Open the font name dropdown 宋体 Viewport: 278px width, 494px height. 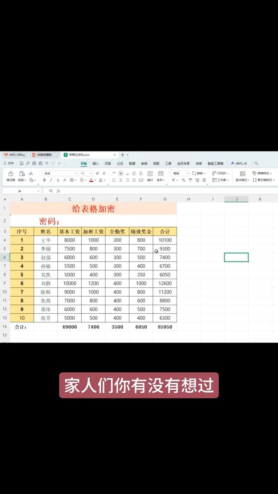pyautogui.click(x=59, y=173)
